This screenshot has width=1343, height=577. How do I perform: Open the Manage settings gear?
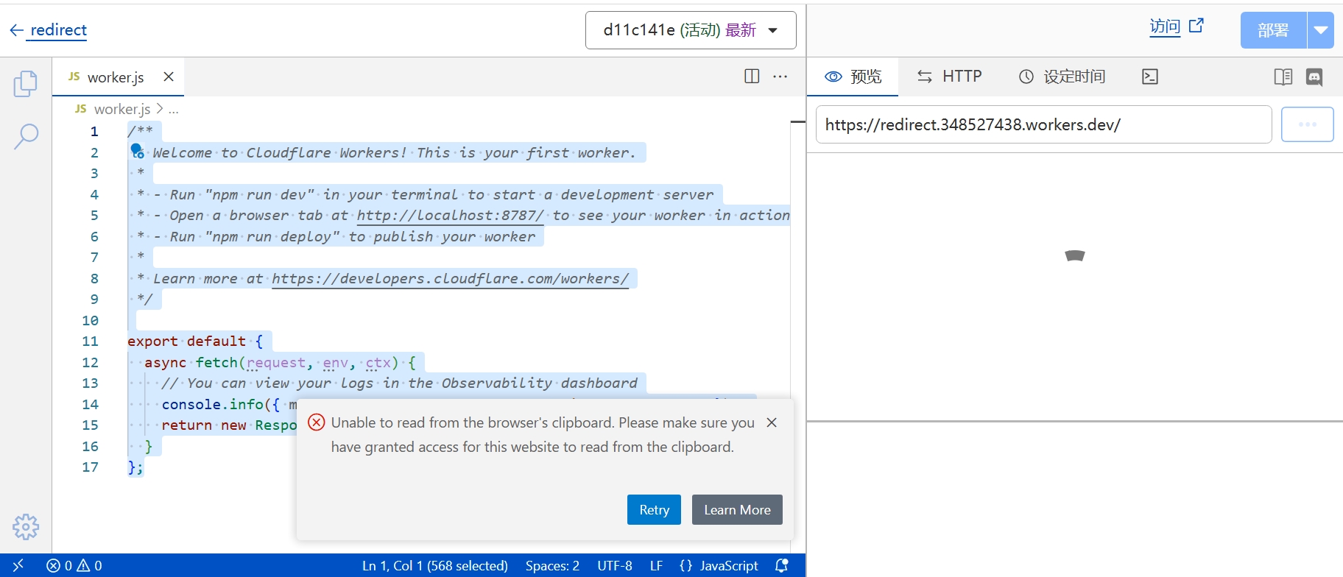(x=26, y=527)
